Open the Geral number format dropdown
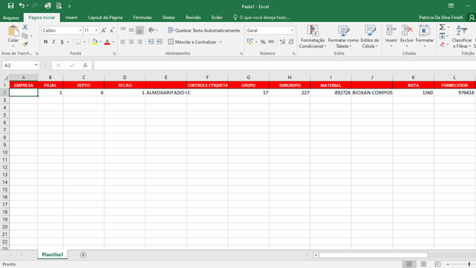The image size is (476, 268). (x=292, y=30)
